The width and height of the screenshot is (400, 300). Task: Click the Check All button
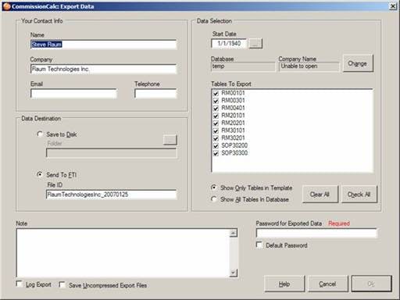pyautogui.click(x=359, y=195)
